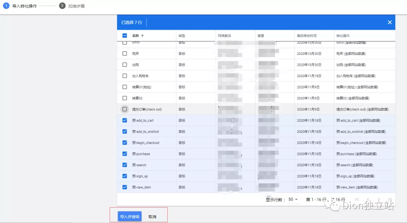Screen dimensions: 407x223
Task: Close the selection bar with the X icon
Action: (x=390, y=23)
